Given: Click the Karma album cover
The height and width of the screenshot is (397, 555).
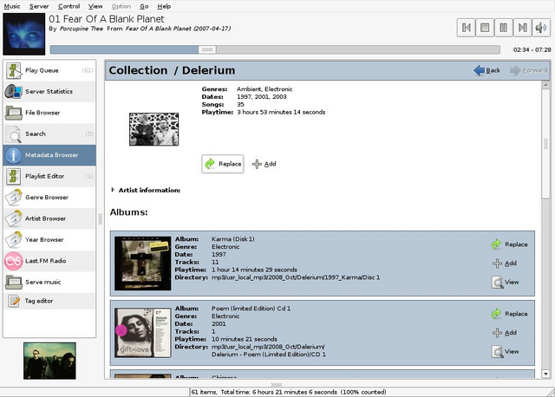Looking at the screenshot, I should 142,264.
